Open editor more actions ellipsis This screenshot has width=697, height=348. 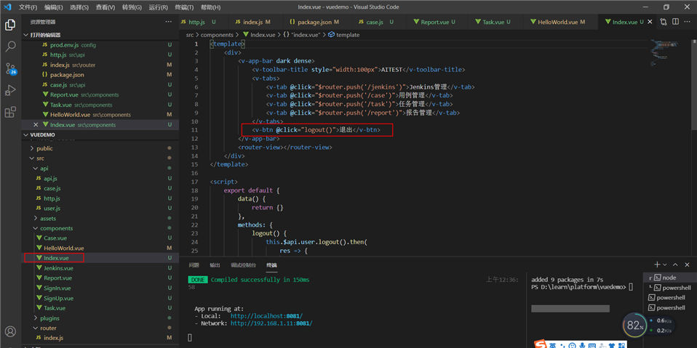[x=688, y=22]
